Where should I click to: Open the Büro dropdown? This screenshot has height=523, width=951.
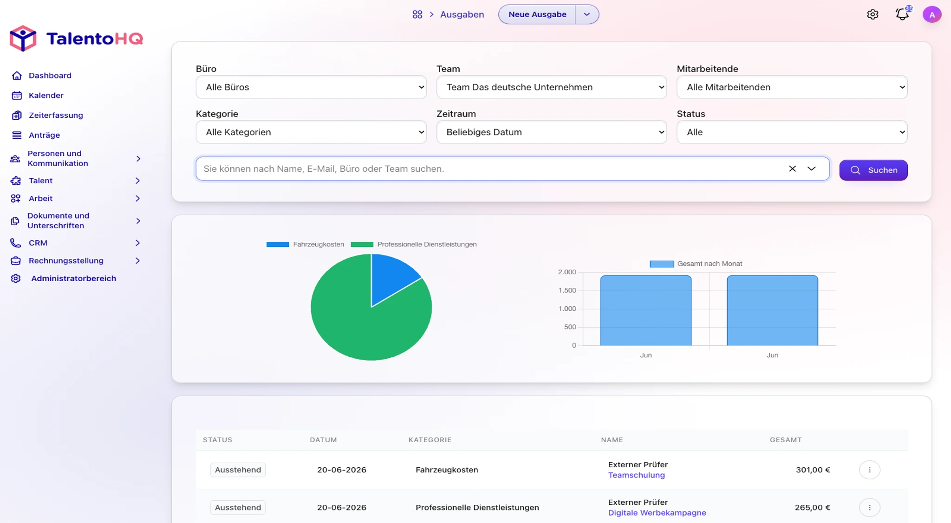click(311, 87)
